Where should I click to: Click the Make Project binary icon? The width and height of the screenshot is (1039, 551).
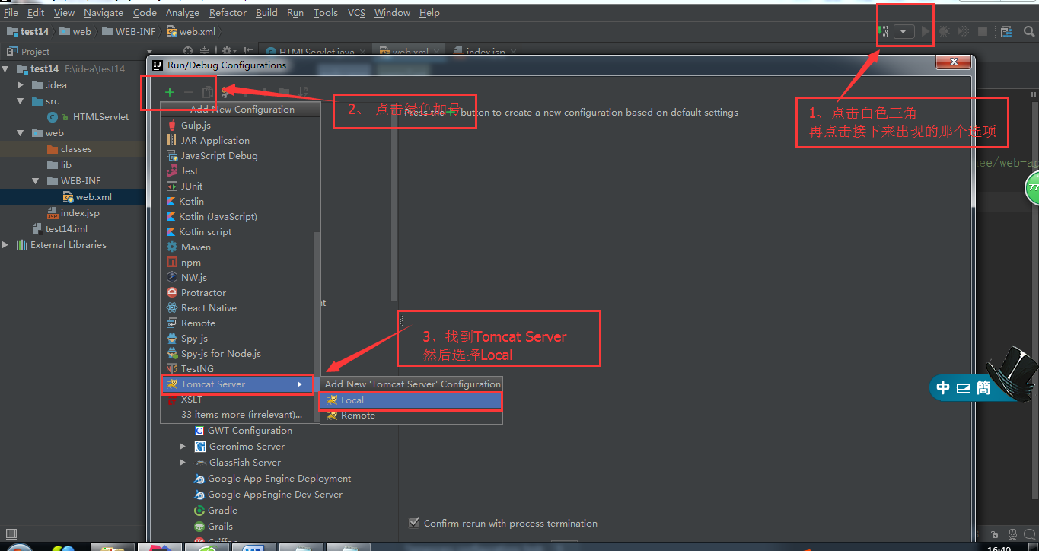click(883, 31)
